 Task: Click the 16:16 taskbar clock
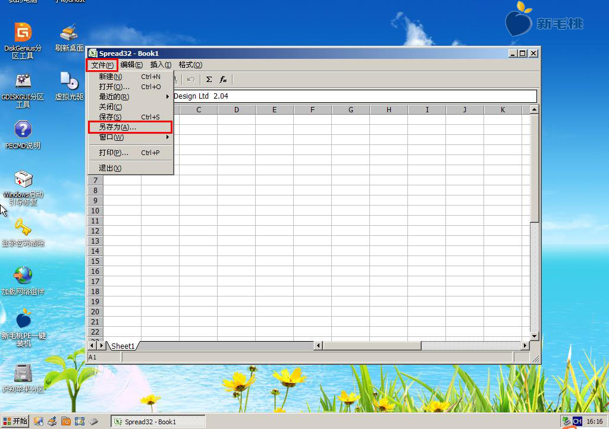tap(595, 421)
